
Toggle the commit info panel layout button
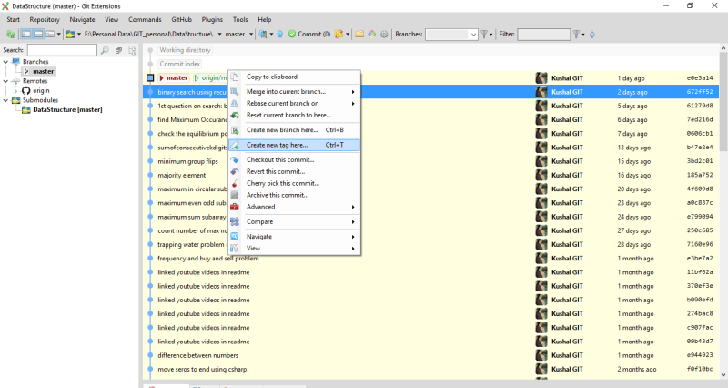38,34
